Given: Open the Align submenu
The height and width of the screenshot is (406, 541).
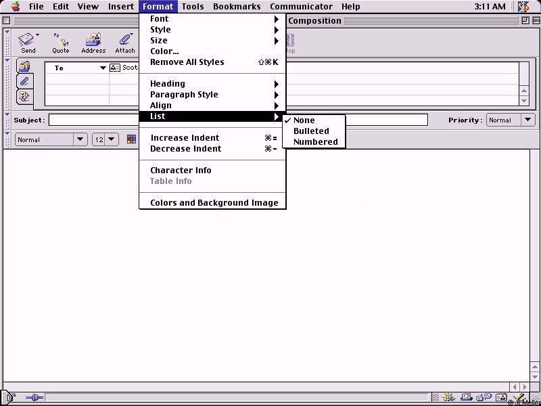Looking at the screenshot, I should coord(212,106).
